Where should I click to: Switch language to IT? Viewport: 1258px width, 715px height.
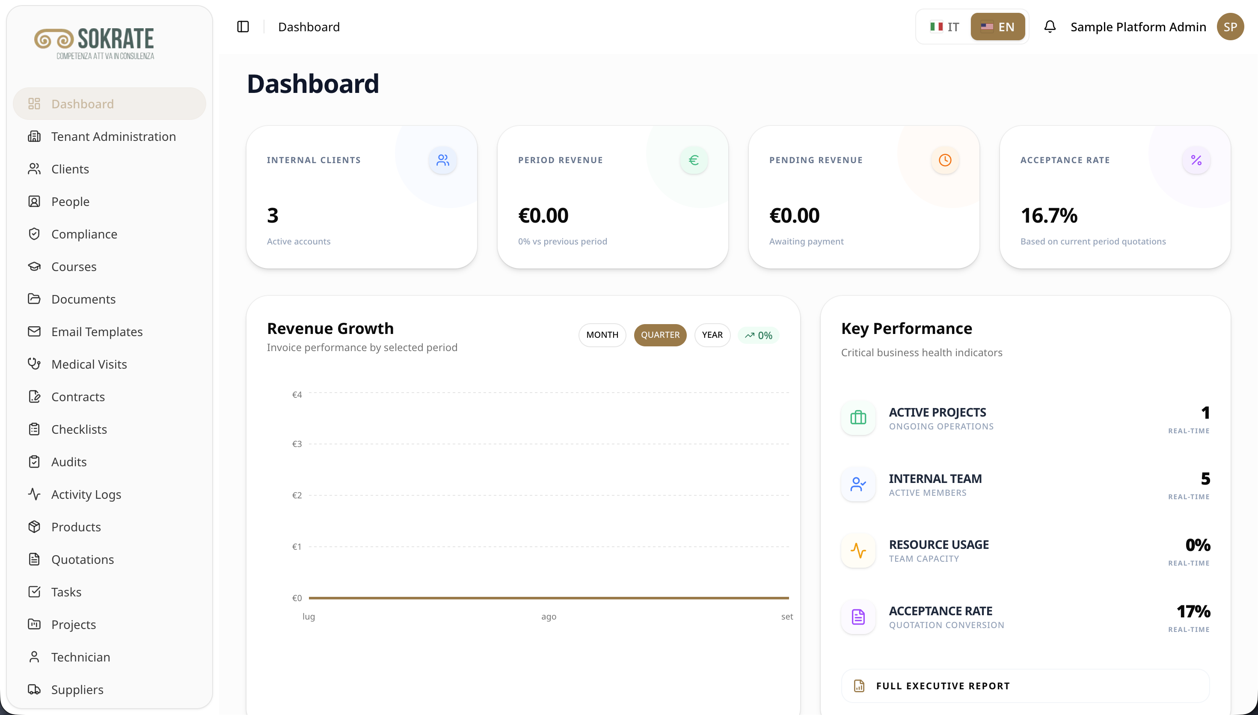[944, 27]
